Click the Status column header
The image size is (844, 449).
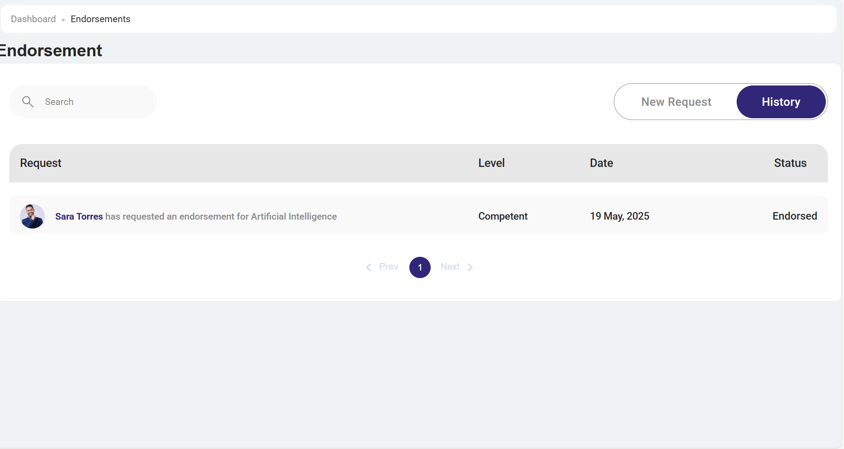coord(790,163)
